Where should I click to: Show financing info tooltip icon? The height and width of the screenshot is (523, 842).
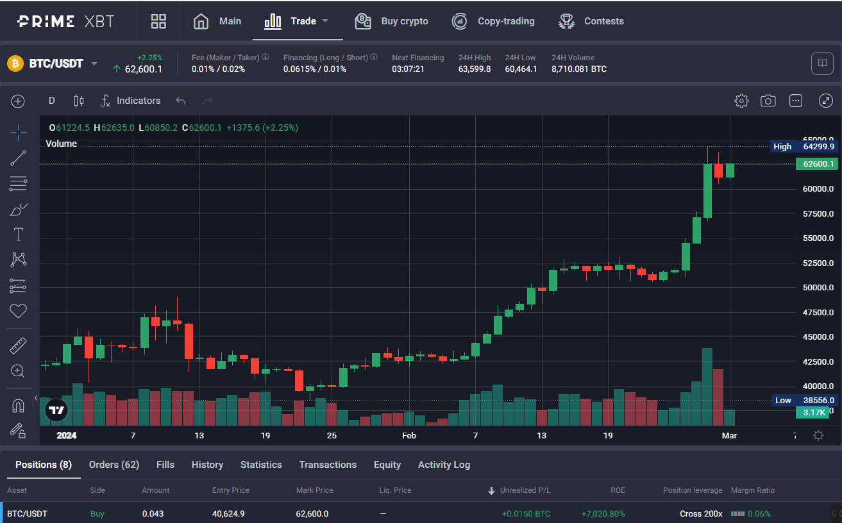(x=374, y=57)
